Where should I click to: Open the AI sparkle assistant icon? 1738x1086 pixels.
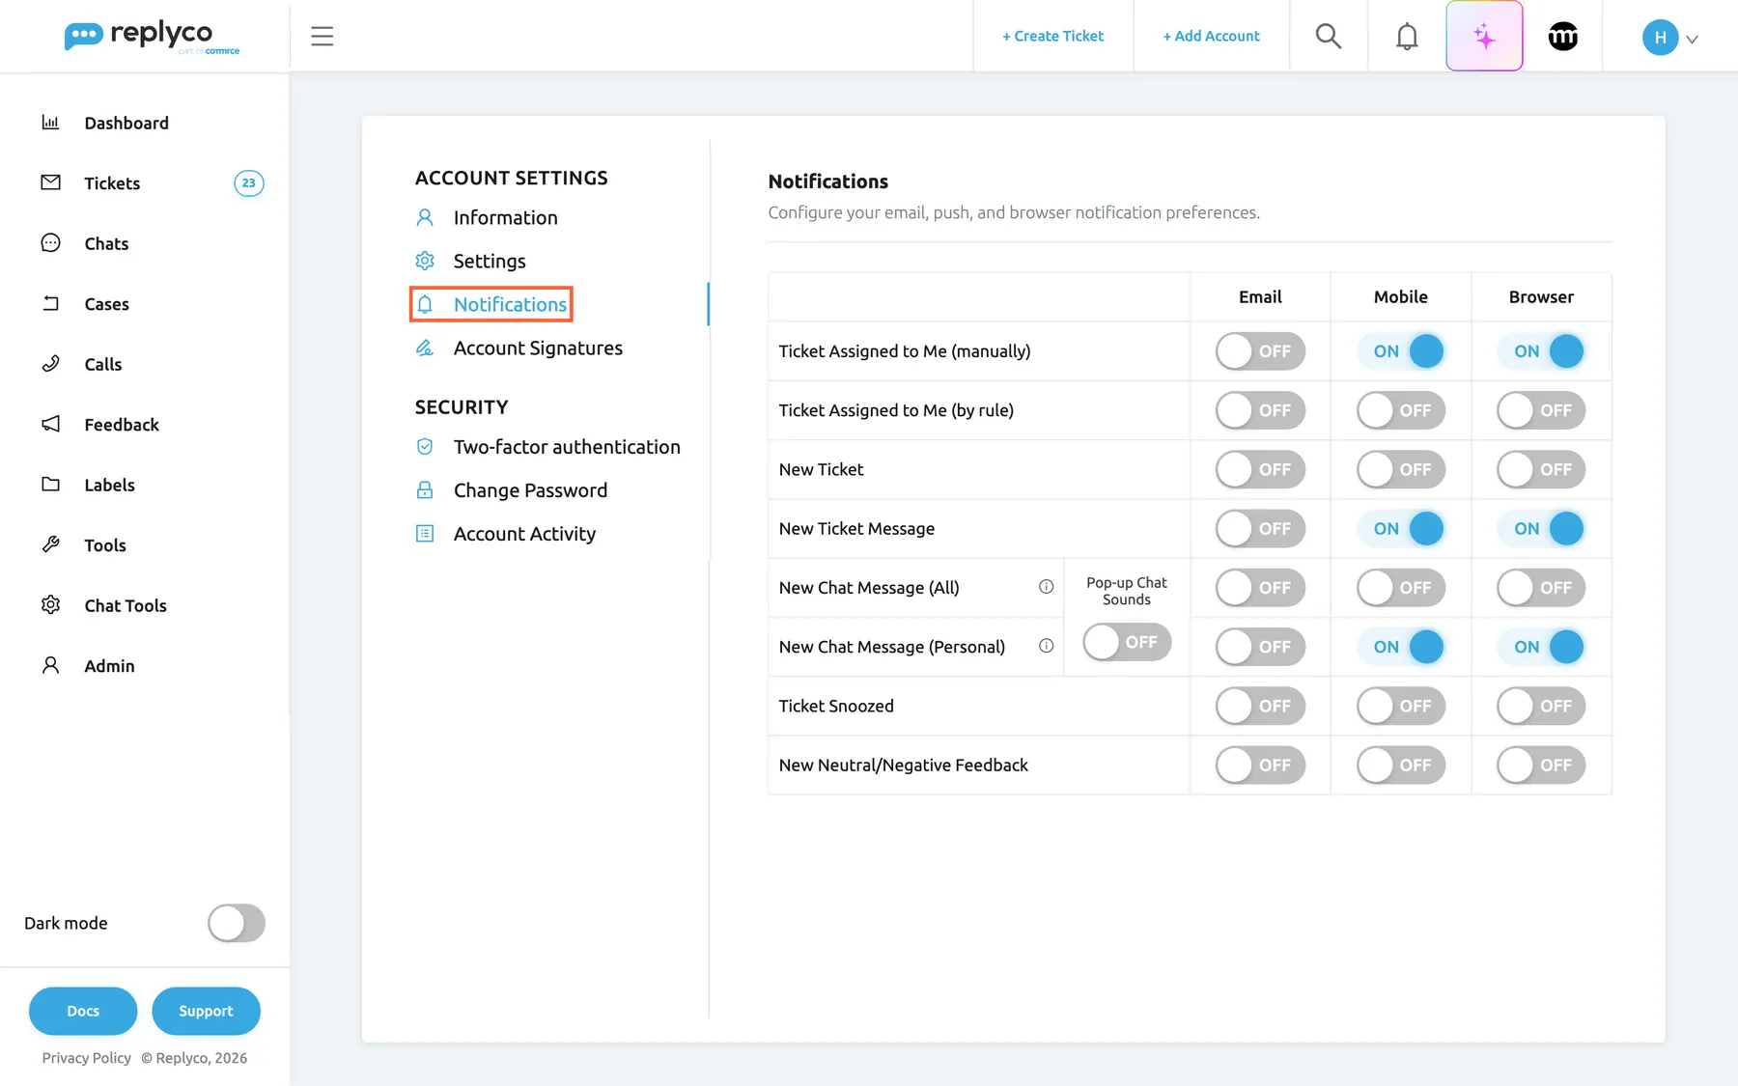point(1484,36)
